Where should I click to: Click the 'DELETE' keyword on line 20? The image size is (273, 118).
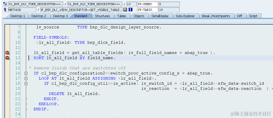(57, 94)
